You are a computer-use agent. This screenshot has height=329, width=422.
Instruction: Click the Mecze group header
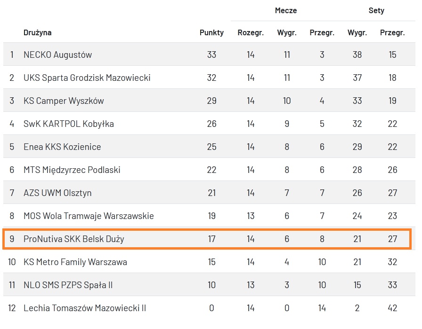click(286, 10)
